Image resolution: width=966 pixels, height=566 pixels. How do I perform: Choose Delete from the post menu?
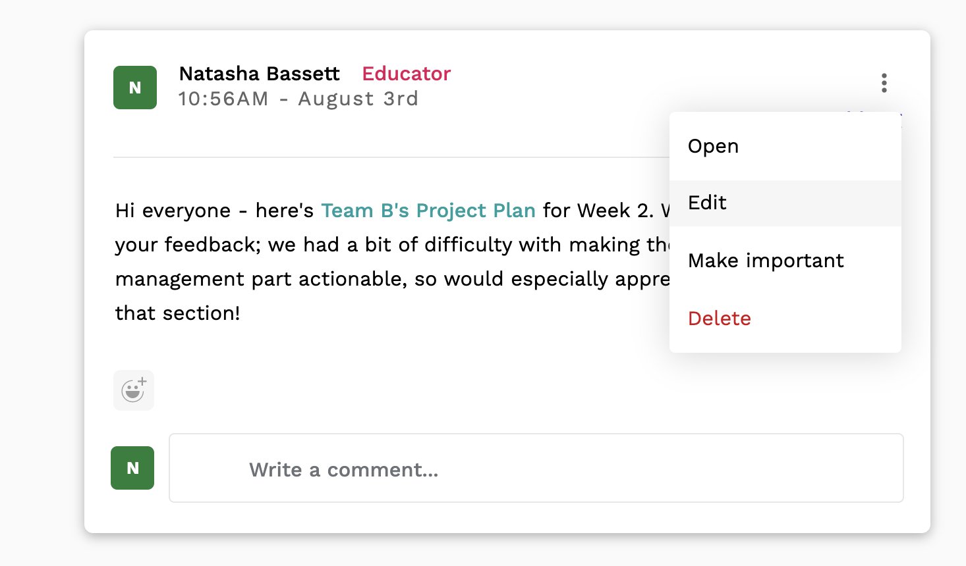tap(785, 319)
